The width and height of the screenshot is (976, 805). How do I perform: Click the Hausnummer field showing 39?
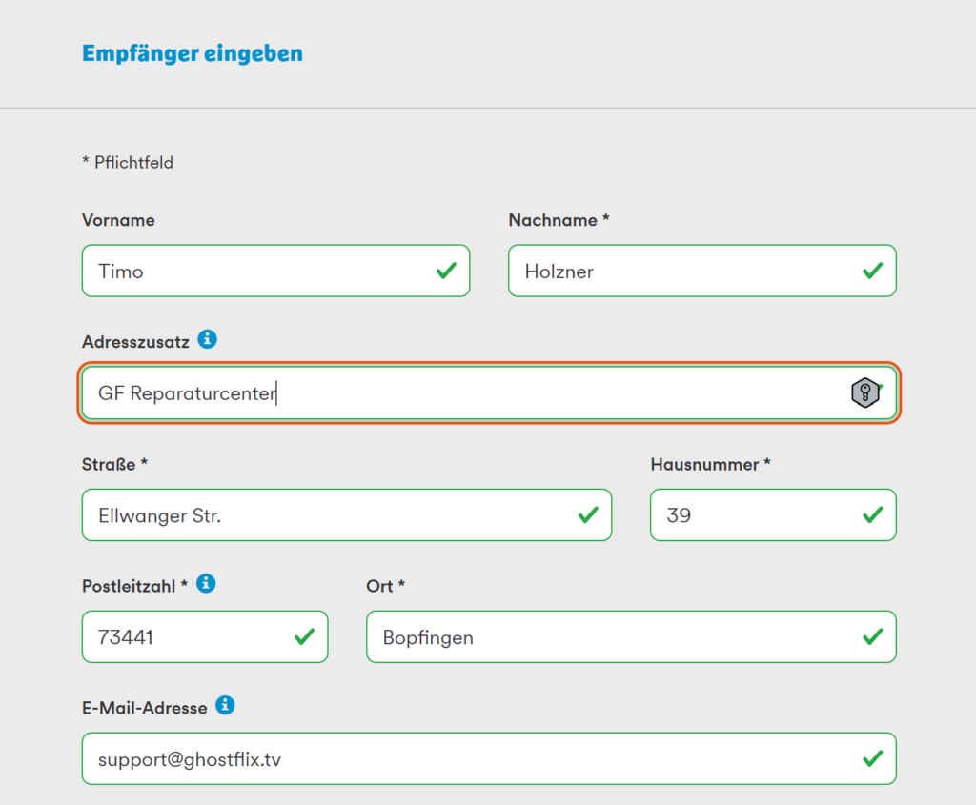[x=753, y=515]
